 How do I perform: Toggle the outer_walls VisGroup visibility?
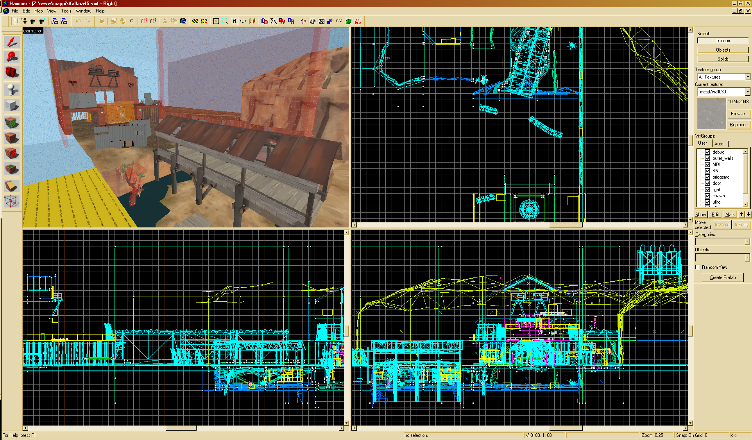pos(707,158)
